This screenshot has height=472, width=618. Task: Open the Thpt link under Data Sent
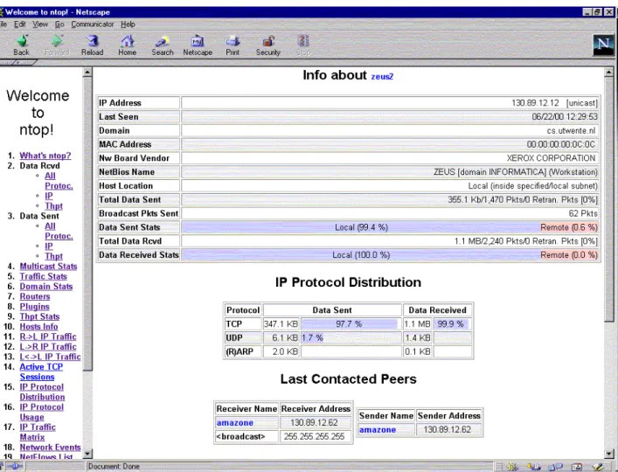click(53, 256)
